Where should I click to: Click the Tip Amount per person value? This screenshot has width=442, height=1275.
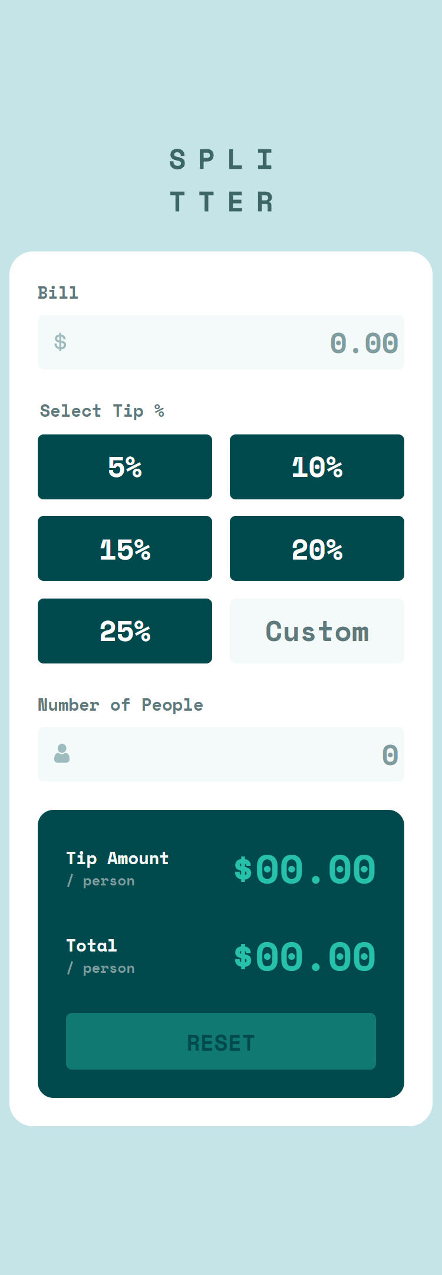[x=304, y=868]
